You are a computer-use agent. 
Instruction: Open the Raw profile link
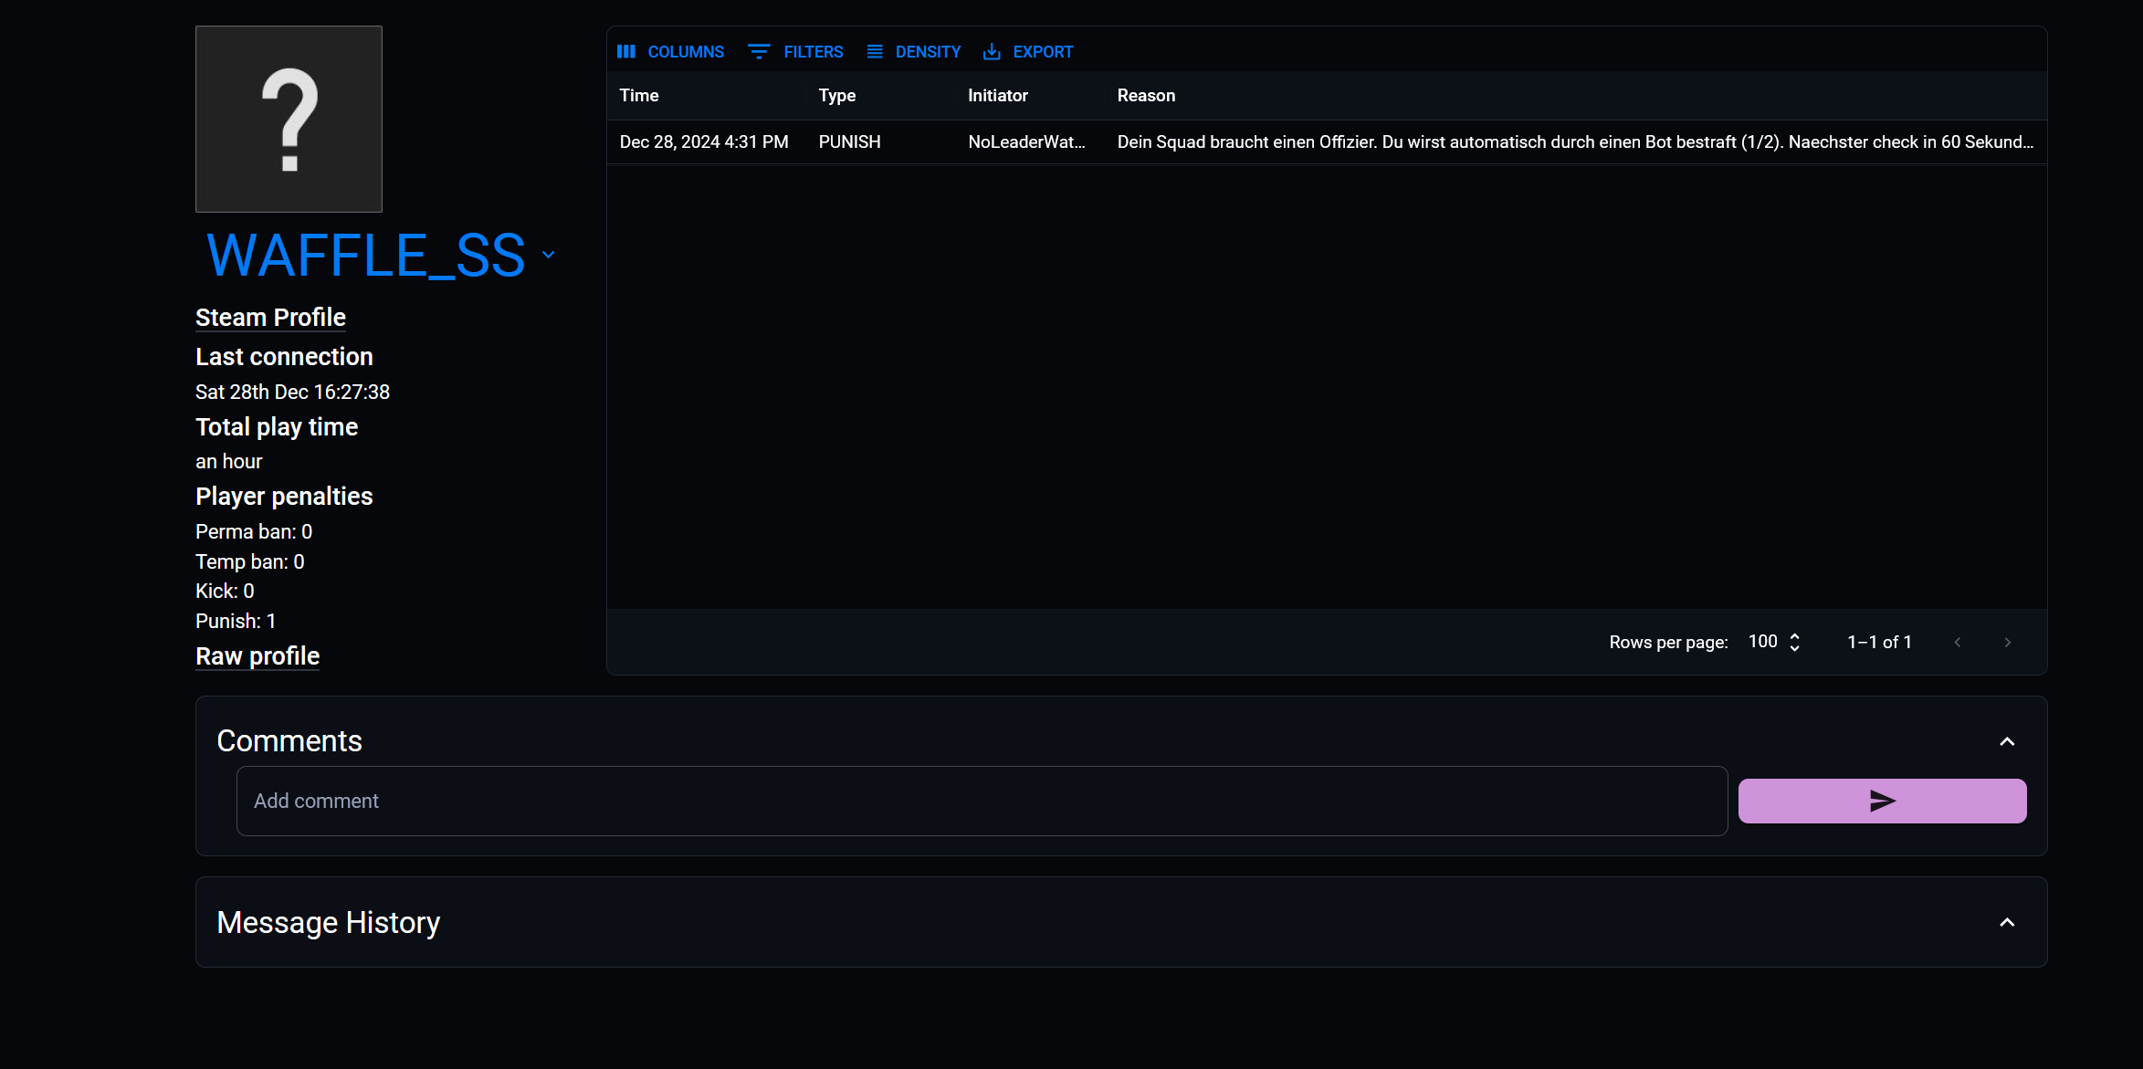pyautogui.click(x=257, y=656)
